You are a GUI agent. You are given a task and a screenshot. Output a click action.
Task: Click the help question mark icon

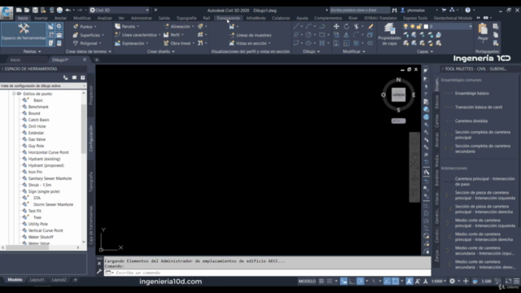click(x=468, y=10)
